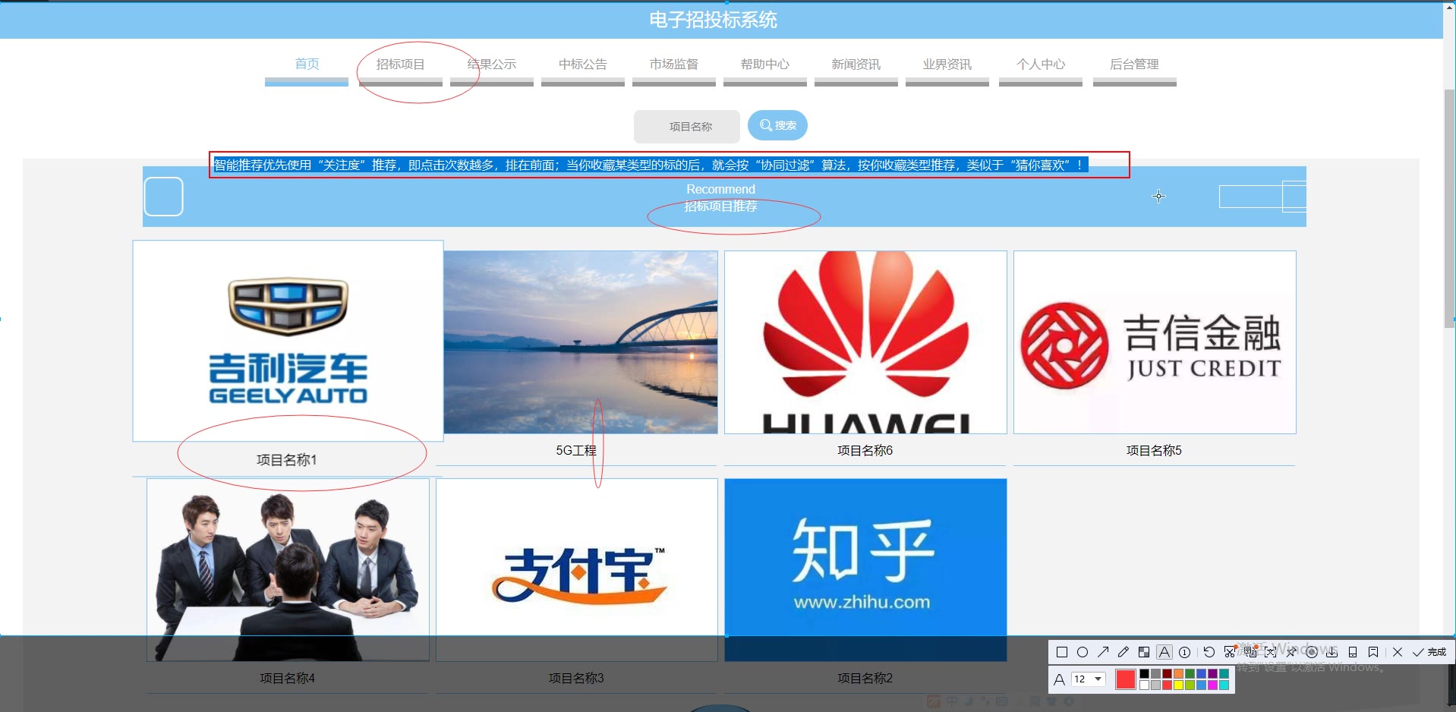This screenshot has width=1456, height=712.
Task: Pick the magenta color swatch
Action: click(x=1212, y=685)
